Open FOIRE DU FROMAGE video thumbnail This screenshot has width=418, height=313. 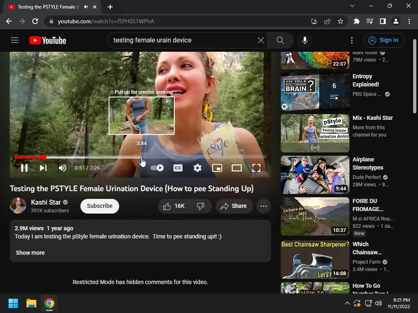point(315,216)
